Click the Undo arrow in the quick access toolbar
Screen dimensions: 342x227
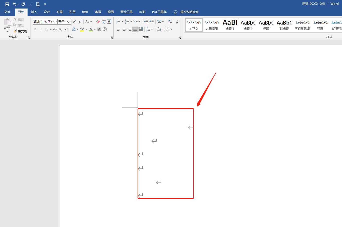[15, 4]
